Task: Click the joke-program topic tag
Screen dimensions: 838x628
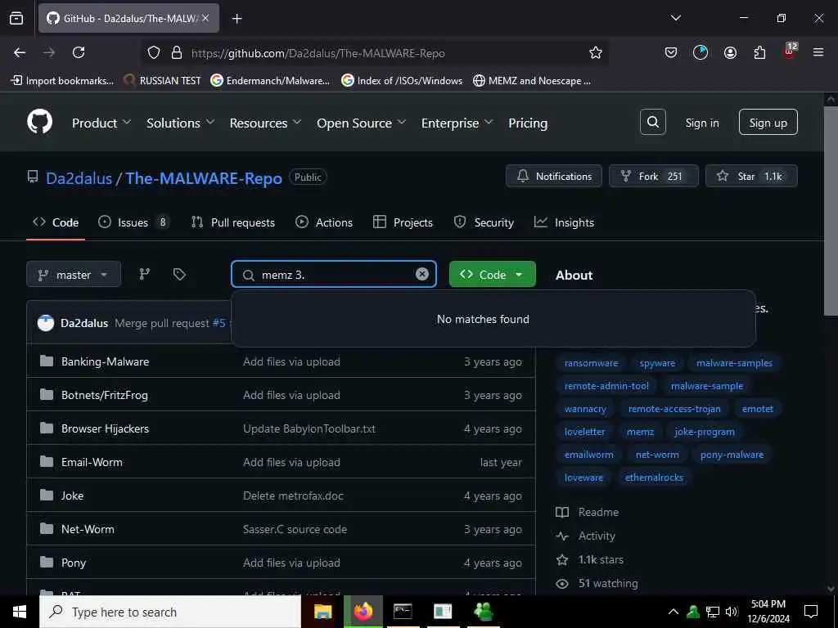Action: [x=705, y=432]
